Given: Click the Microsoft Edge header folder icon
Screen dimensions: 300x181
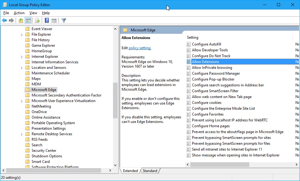Looking at the screenshot, I should (x=125, y=30).
